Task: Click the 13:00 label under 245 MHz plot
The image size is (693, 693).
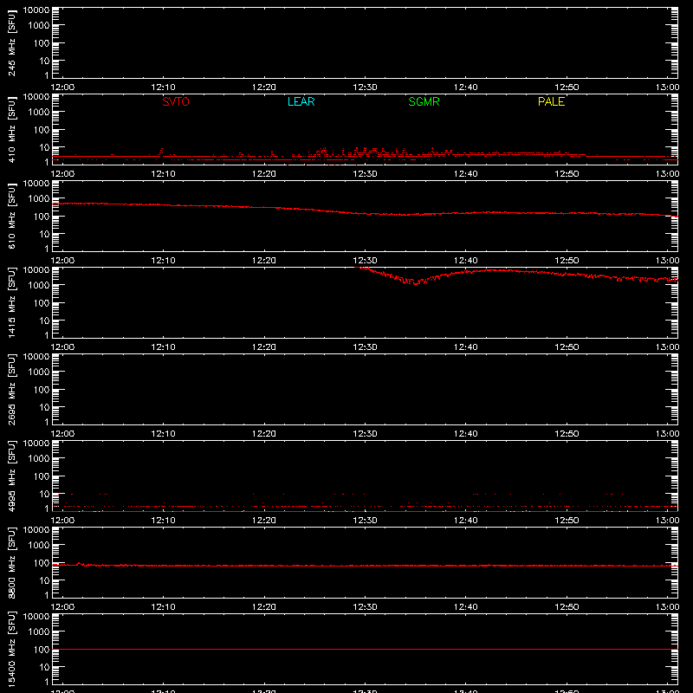Action: pos(667,87)
